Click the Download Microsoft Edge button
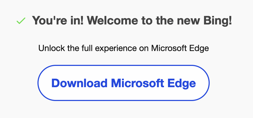This screenshot has width=253, height=118. (123, 83)
